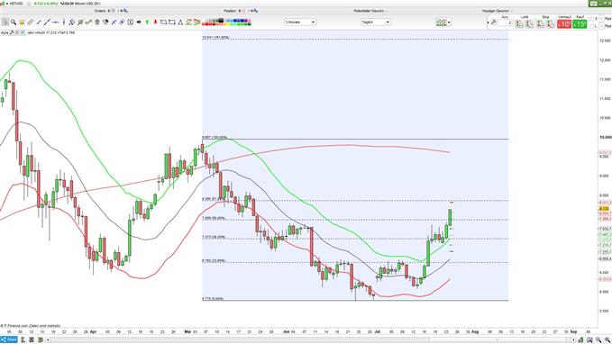Open the 3 Monate time range dropdown
612x344 pixels.
(300, 23)
